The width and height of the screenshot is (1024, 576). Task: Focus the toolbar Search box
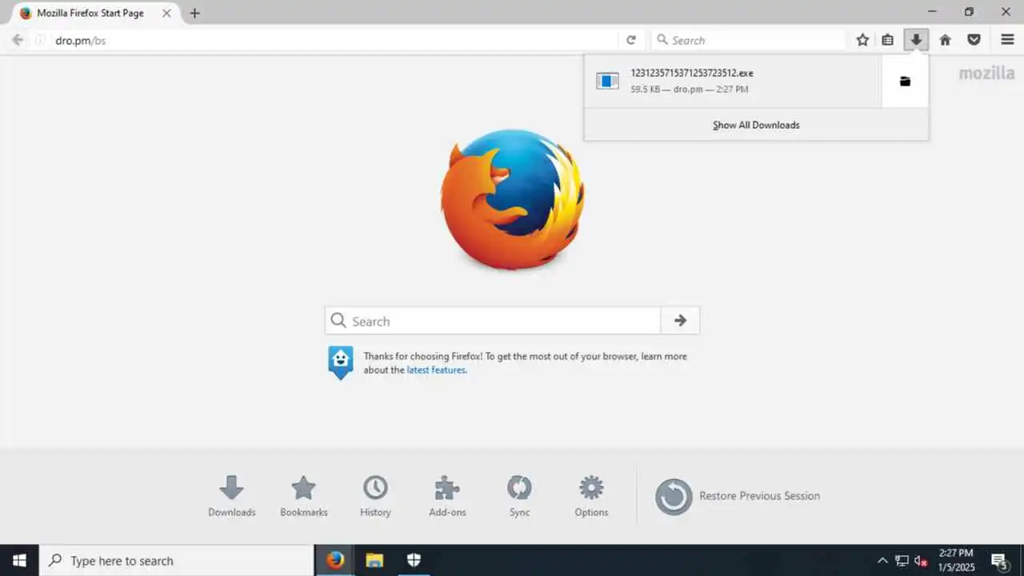(x=749, y=40)
